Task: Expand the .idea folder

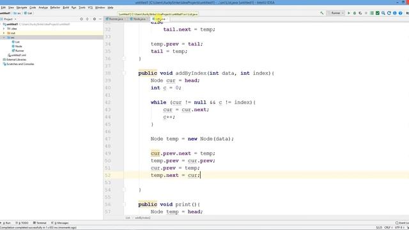Action: (4, 29)
